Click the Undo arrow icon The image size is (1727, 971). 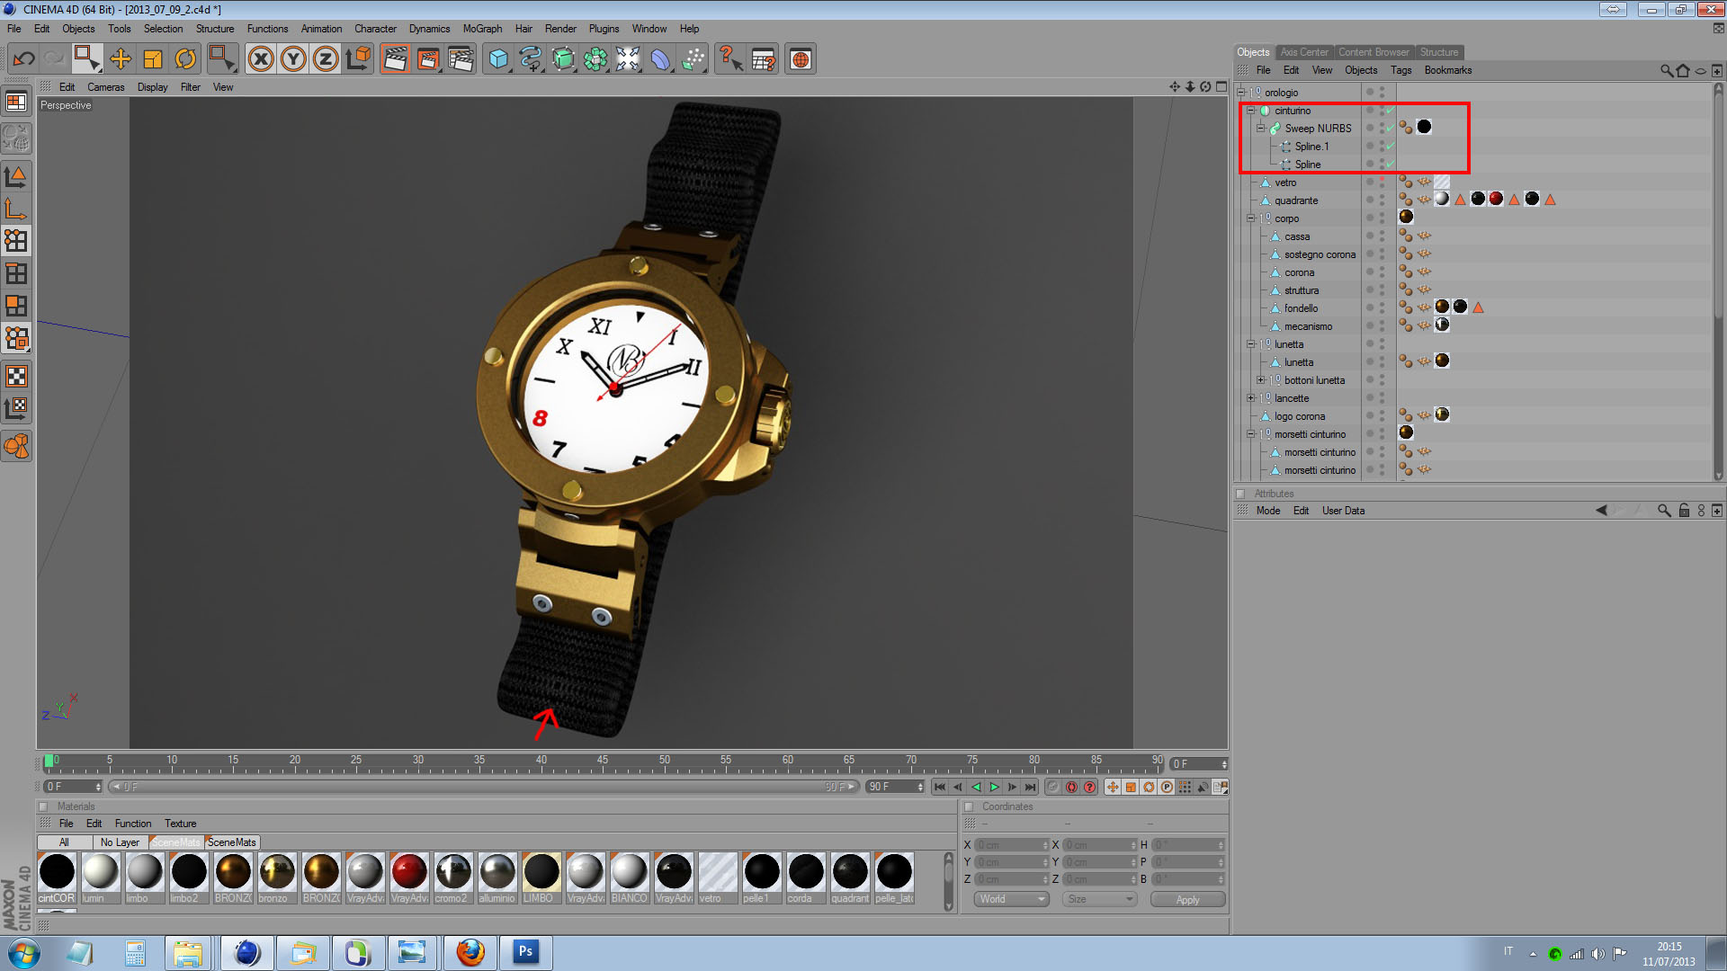(23, 59)
